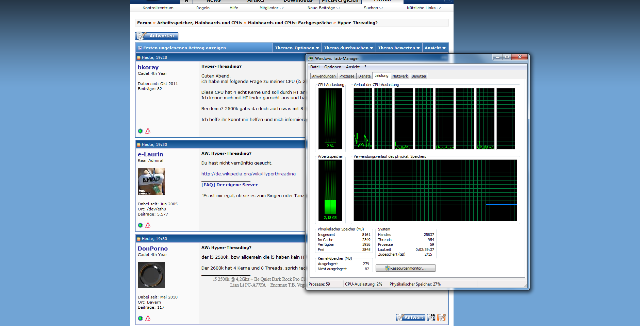Click the Antwort button in DonPorno's post

(410, 317)
